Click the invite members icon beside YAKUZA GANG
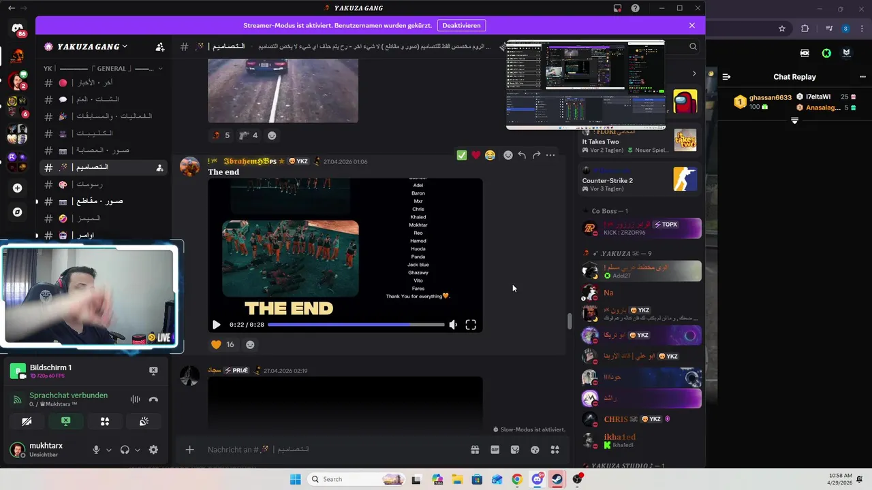The height and width of the screenshot is (490, 872). pos(160,47)
